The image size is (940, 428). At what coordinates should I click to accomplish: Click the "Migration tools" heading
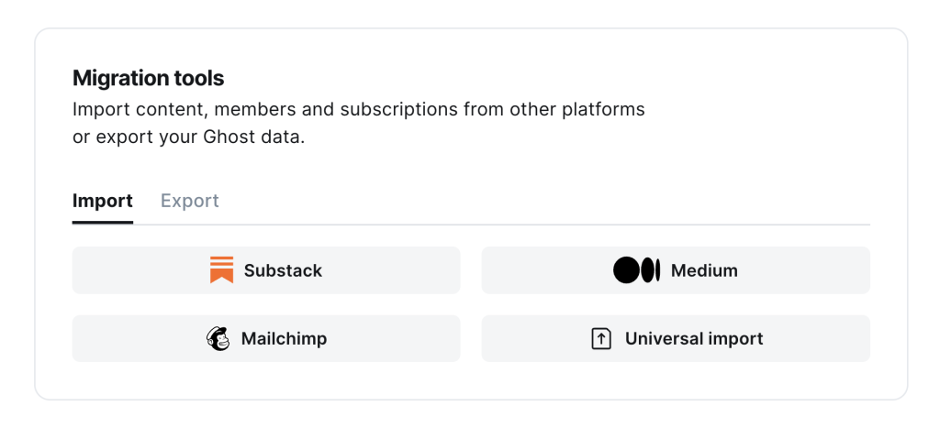148,78
